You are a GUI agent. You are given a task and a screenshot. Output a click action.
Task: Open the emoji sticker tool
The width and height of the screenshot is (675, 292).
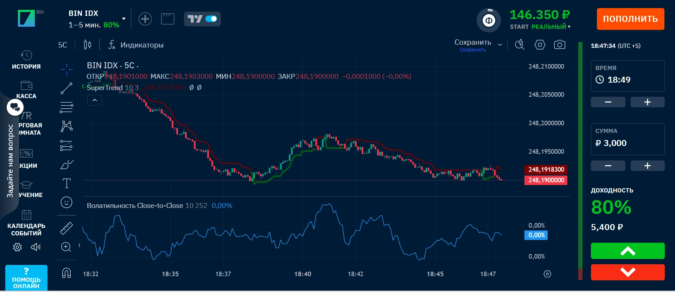66,202
